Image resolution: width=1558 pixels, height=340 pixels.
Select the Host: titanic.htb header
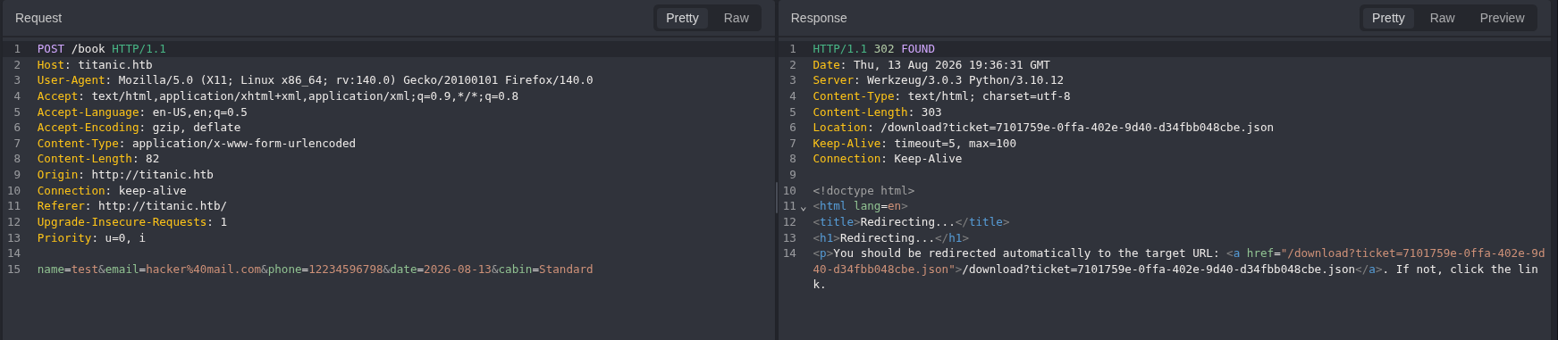point(95,65)
